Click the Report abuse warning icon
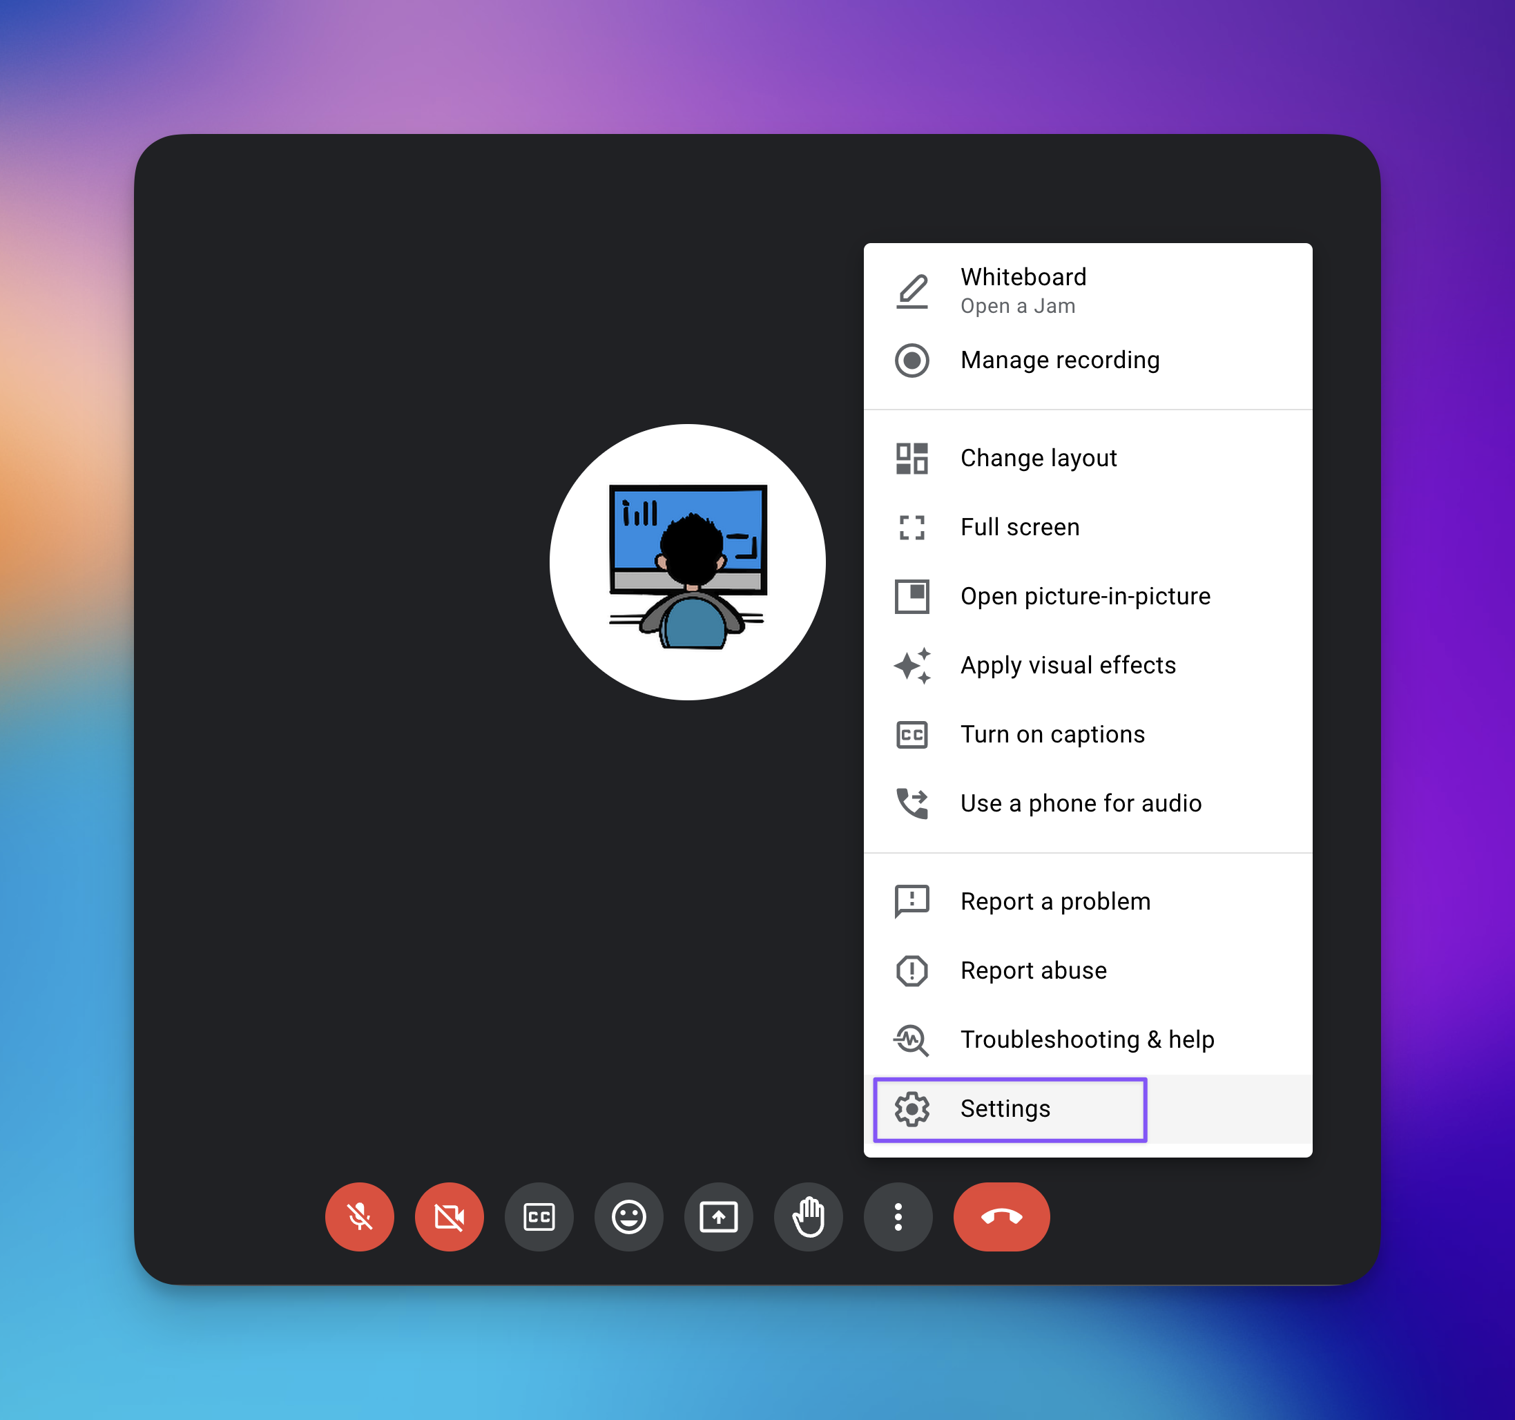Screen dimensions: 1515x1420 click(911, 970)
